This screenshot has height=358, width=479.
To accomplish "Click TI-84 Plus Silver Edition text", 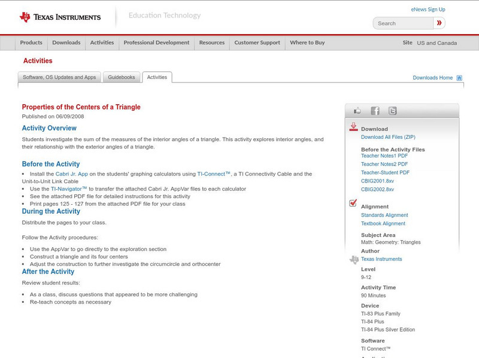I will (388, 330).
